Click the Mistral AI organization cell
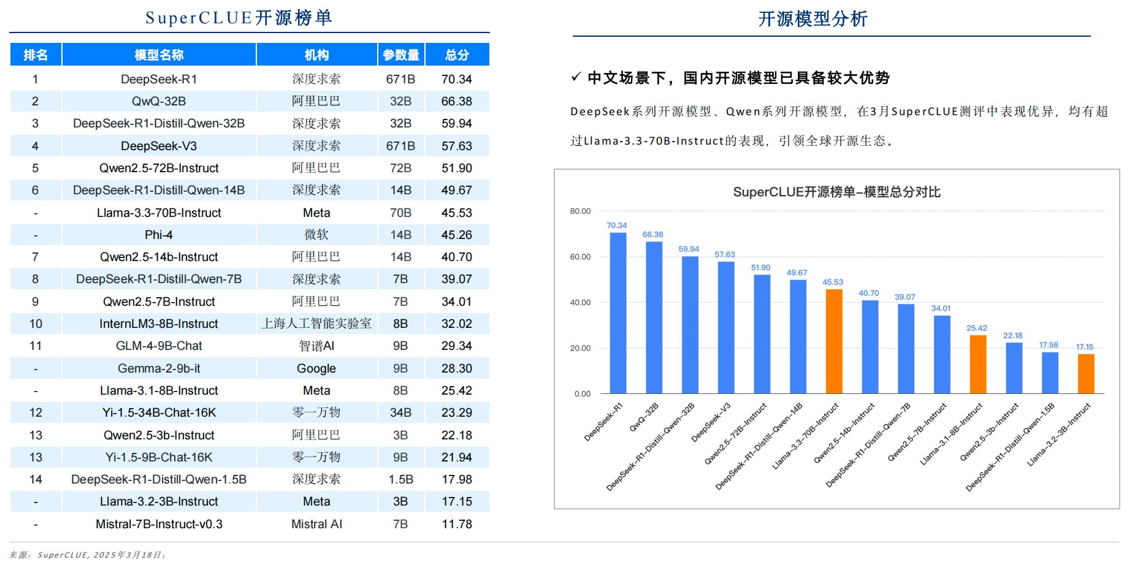 316,524
